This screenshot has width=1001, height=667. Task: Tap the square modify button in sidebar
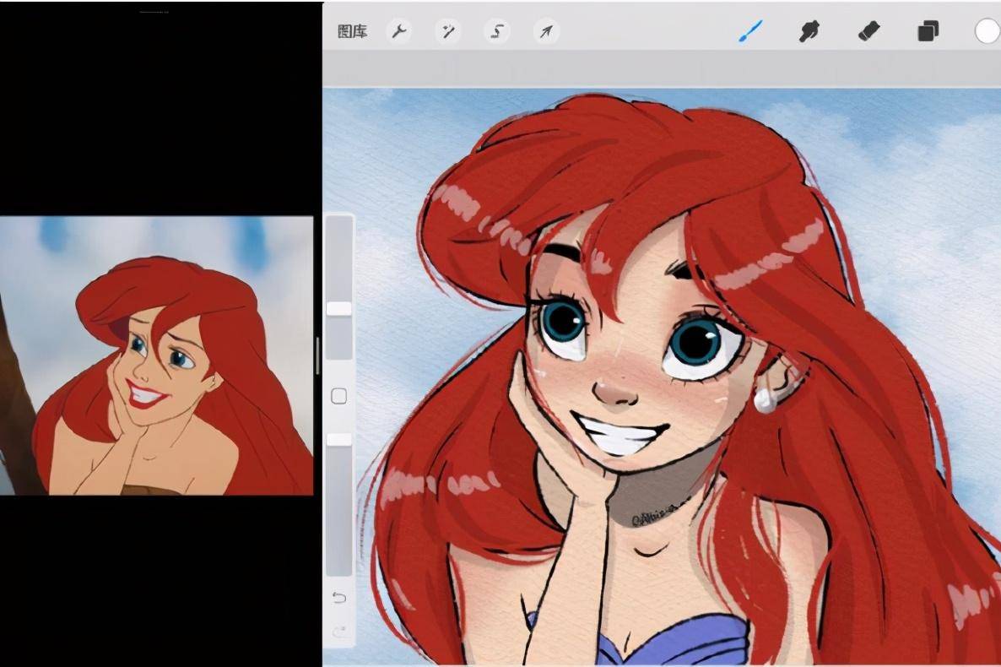(x=339, y=396)
